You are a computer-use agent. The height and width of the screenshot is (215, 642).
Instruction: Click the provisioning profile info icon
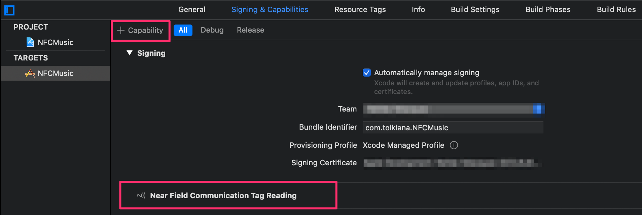(454, 145)
